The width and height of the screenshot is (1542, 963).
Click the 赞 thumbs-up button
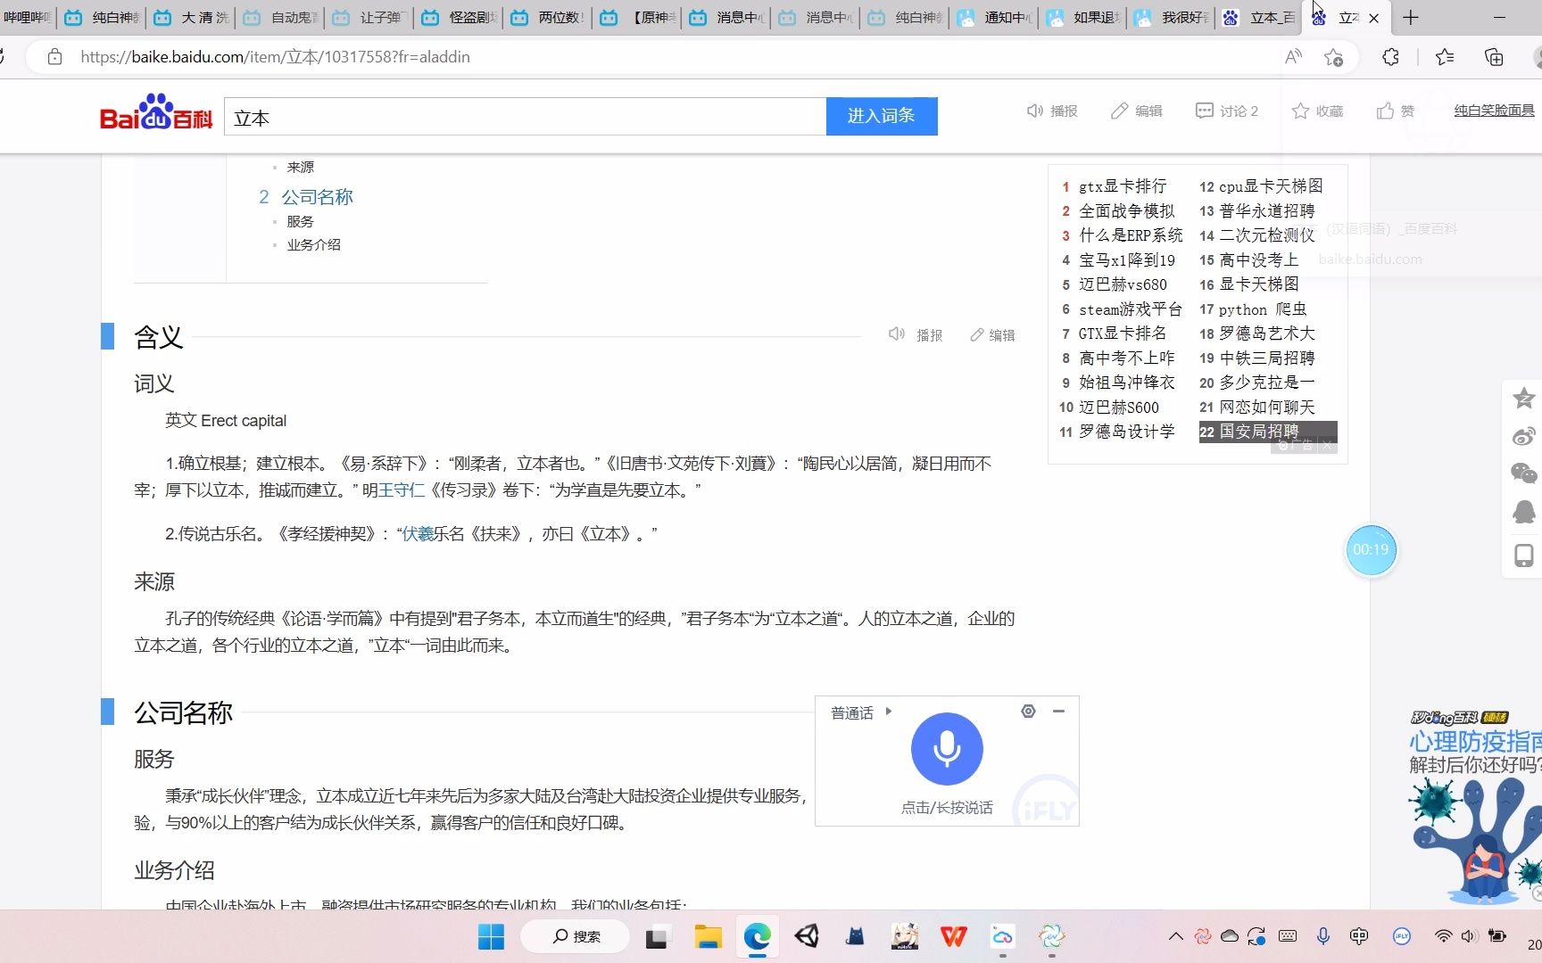[x=1396, y=111]
